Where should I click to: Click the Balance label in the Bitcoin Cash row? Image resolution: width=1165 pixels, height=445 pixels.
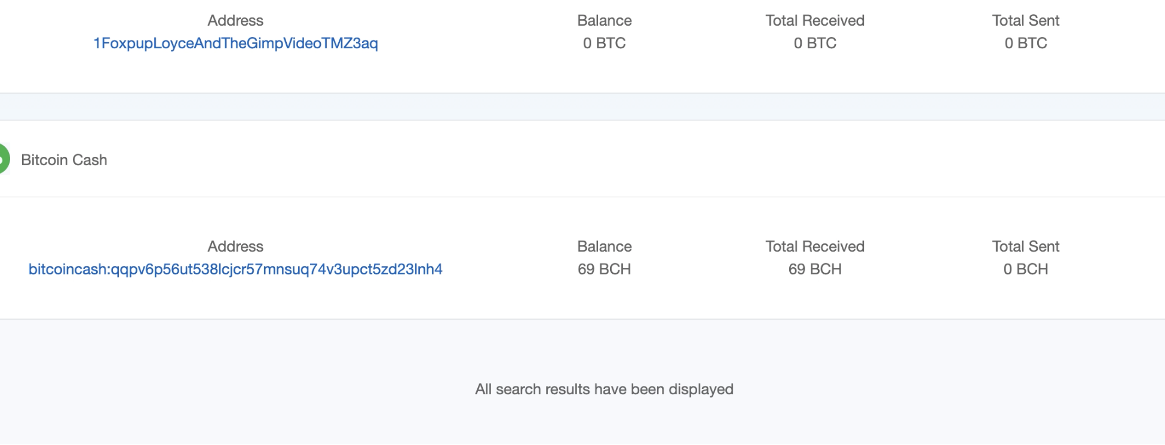605,247
